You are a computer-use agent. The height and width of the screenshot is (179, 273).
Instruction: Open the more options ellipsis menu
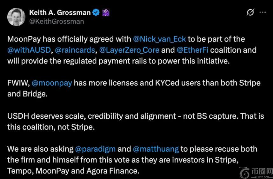(x=263, y=12)
